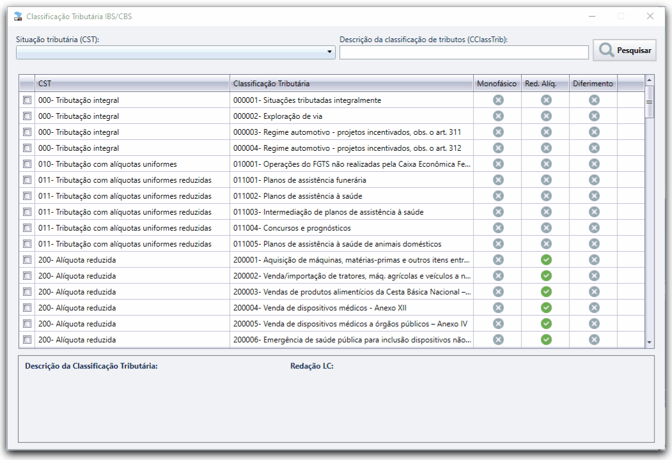Click Monofásico X icon for row 200003
The height and width of the screenshot is (460, 672).
498,291
